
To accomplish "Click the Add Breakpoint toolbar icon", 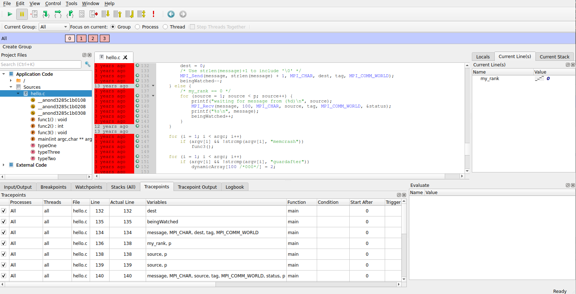I will pos(34,14).
